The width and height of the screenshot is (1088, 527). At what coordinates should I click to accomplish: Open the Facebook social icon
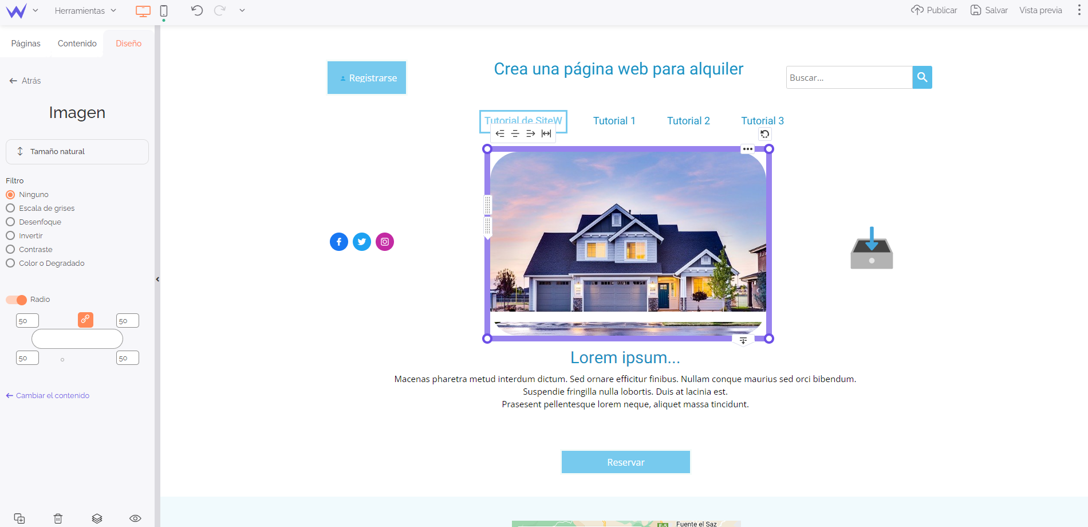click(x=339, y=242)
